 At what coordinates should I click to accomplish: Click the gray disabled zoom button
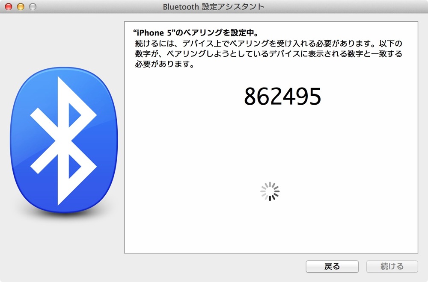pos(33,6)
